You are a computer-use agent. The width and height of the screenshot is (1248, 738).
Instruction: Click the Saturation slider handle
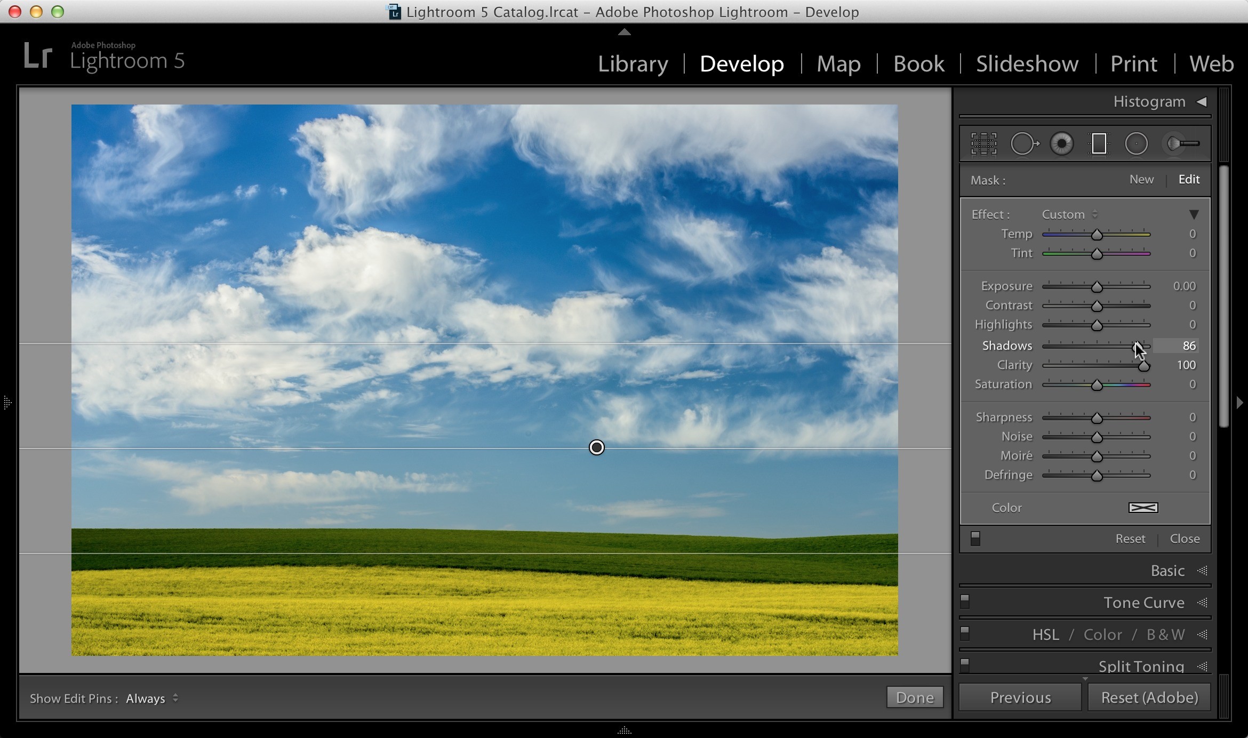1097,385
